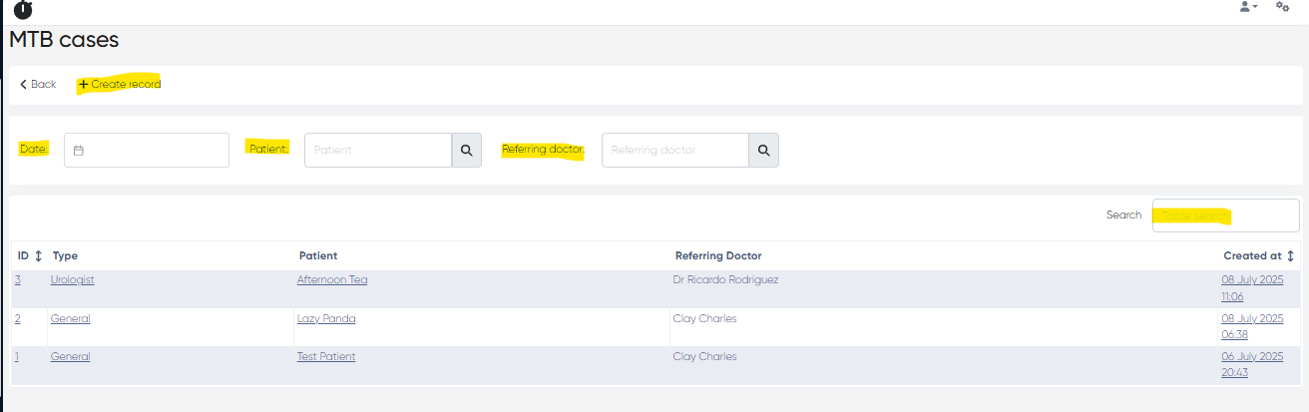Screen dimensions: 1309x412
Task: Click the 06 July 2025 20:43 timestamp
Action: pyautogui.click(x=1252, y=364)
